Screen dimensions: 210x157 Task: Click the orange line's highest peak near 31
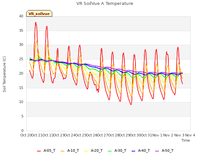tap(37, 41)
